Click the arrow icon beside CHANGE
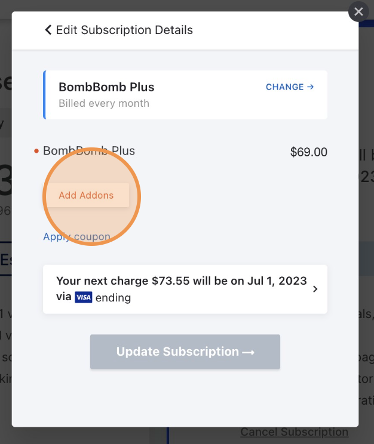Viewport: 374px width, 444px height. click(x=311, y=87)
